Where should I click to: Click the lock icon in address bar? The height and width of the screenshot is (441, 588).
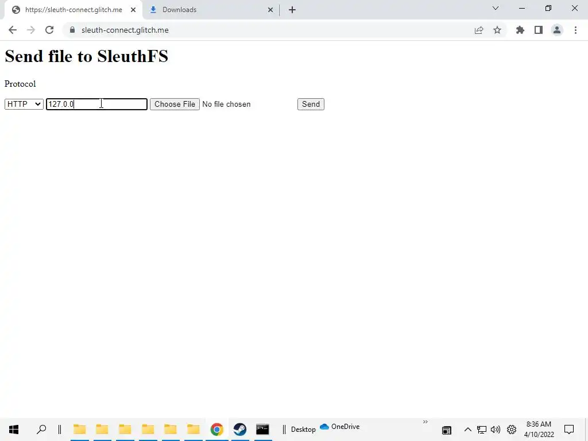coord(72,30)
